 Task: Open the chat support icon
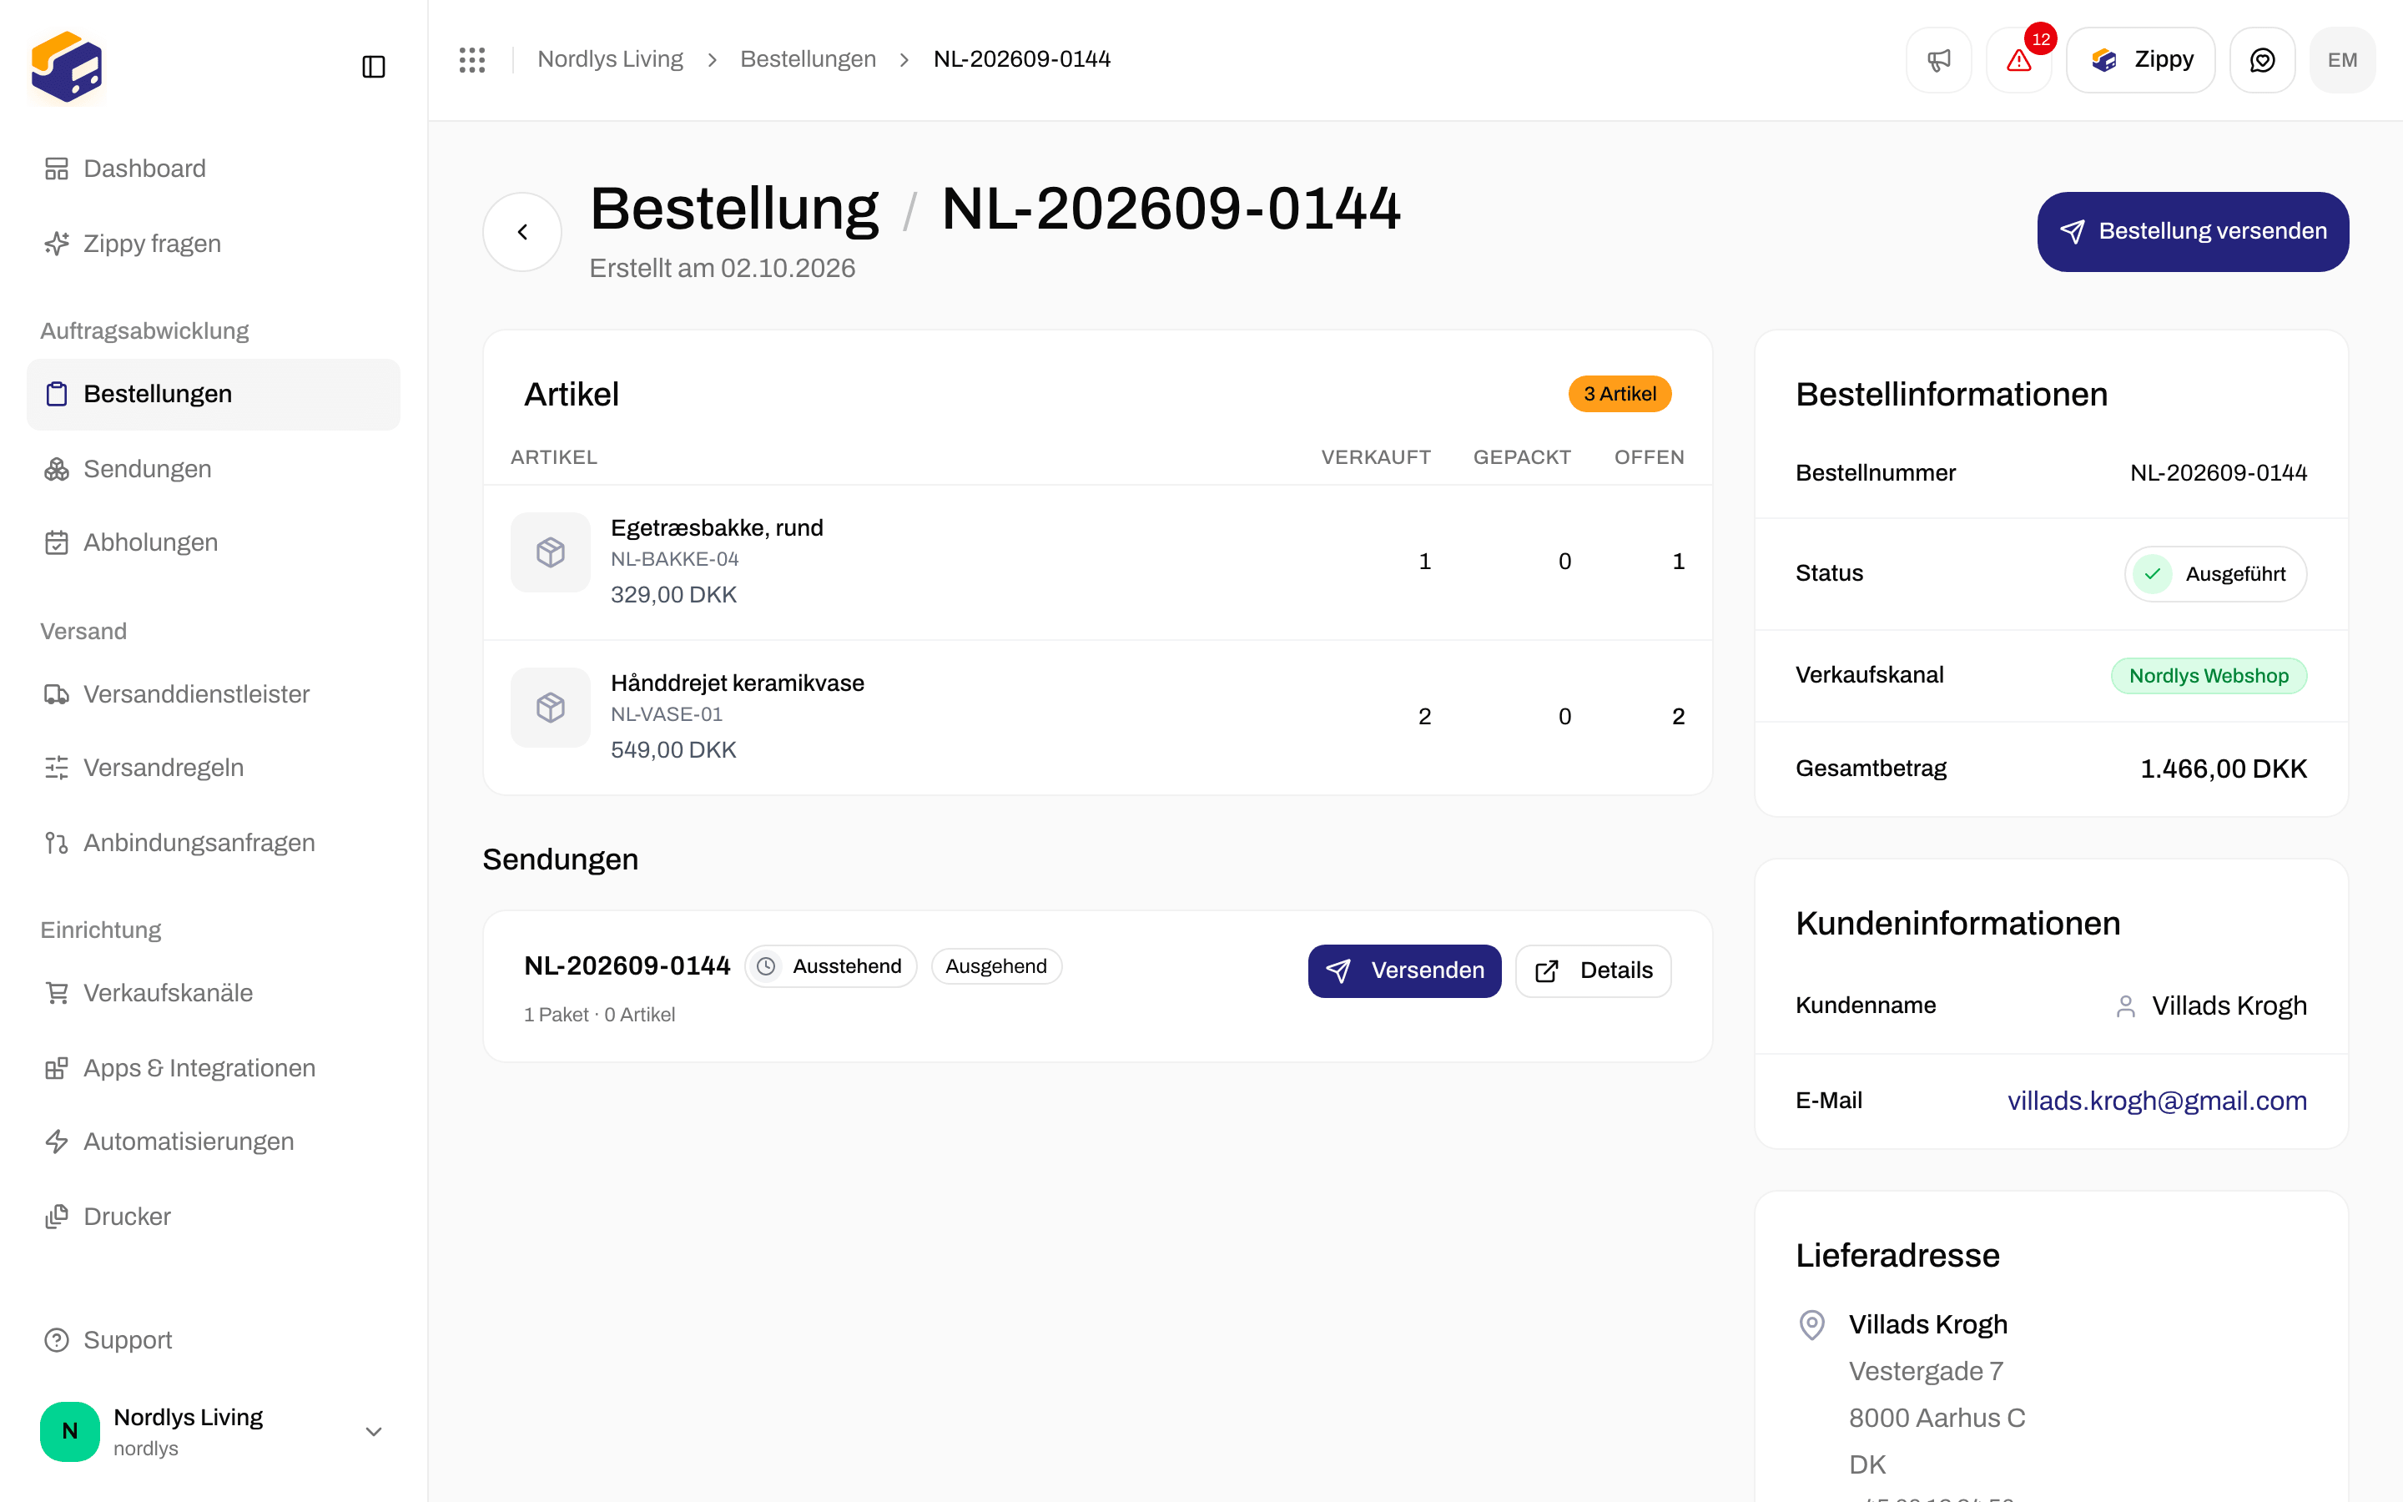click(x=2262, y=59)
